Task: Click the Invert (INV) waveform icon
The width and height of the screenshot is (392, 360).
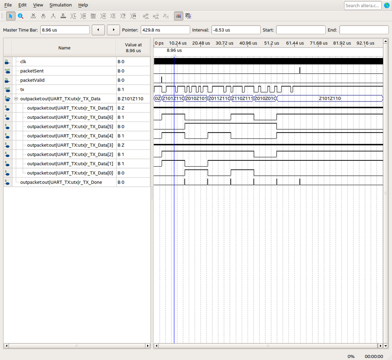Action: click(x=93, y=16)
